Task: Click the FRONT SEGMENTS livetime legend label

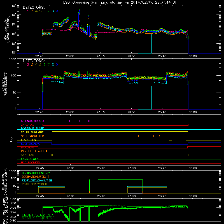Action: pyautogui.click(x=38, y=215)
